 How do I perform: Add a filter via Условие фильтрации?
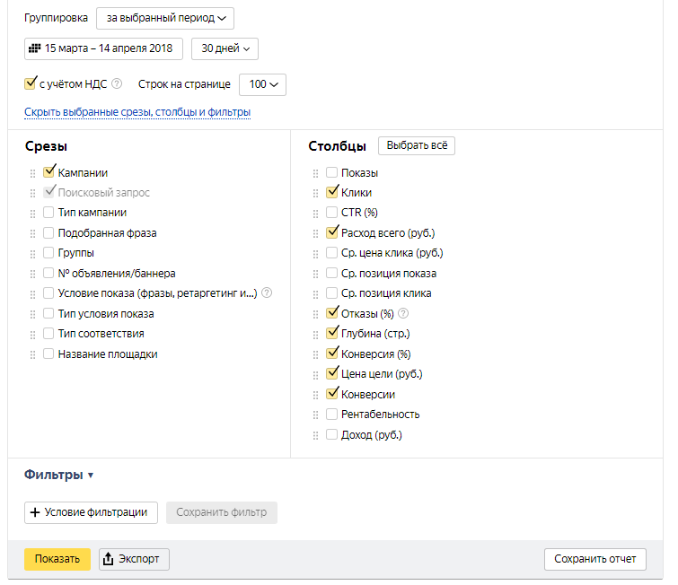pos(92,512)
